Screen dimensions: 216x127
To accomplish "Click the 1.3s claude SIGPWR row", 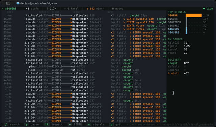I will (x=83, y=121).
